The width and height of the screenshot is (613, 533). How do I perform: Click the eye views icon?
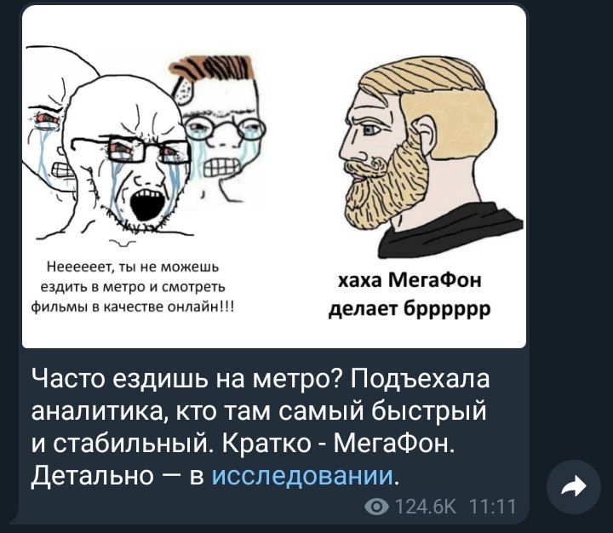coord(377,507)
